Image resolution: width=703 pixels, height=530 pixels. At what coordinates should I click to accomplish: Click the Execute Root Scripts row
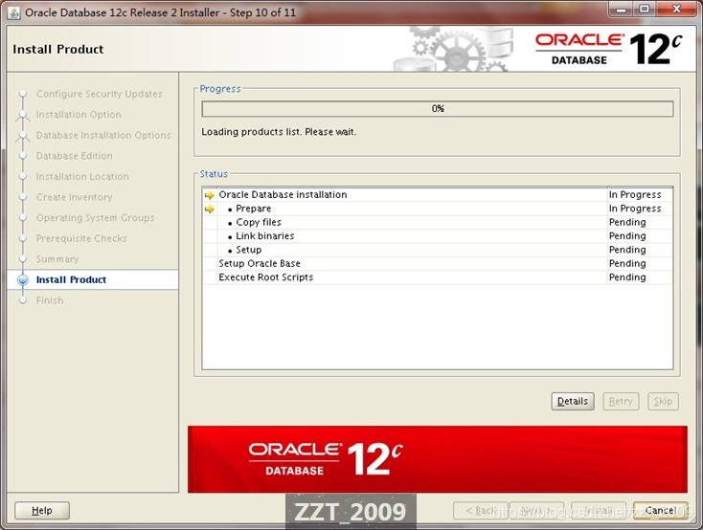pyautogui.click(x=437, y=277)
